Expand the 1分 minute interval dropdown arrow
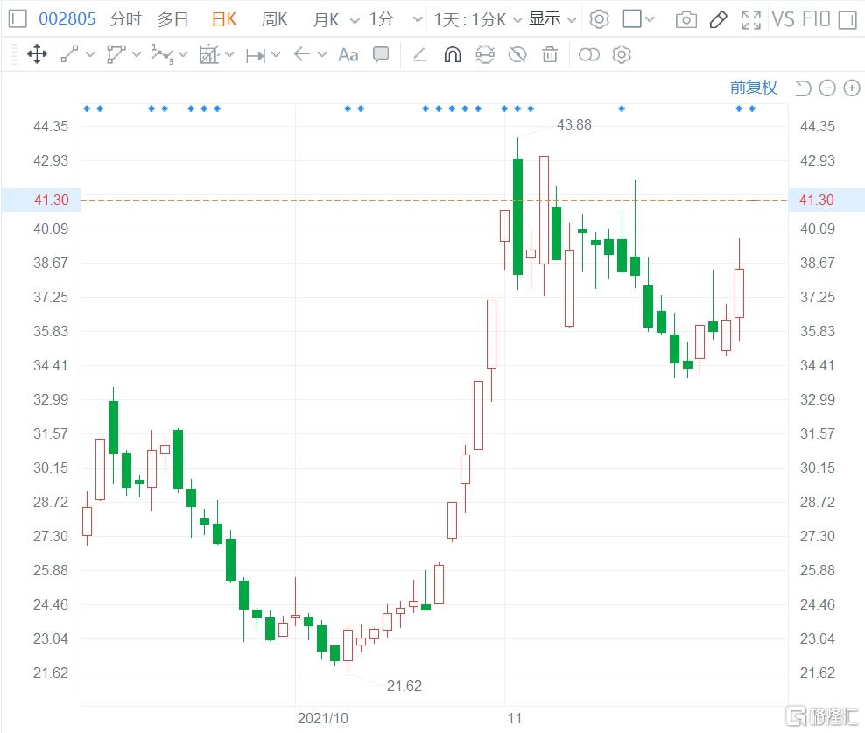Screen dimensions: 865x733 tap(418, 20)
